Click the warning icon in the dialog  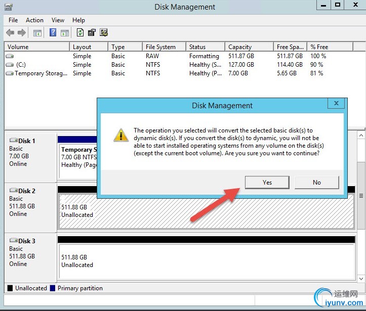121,135
